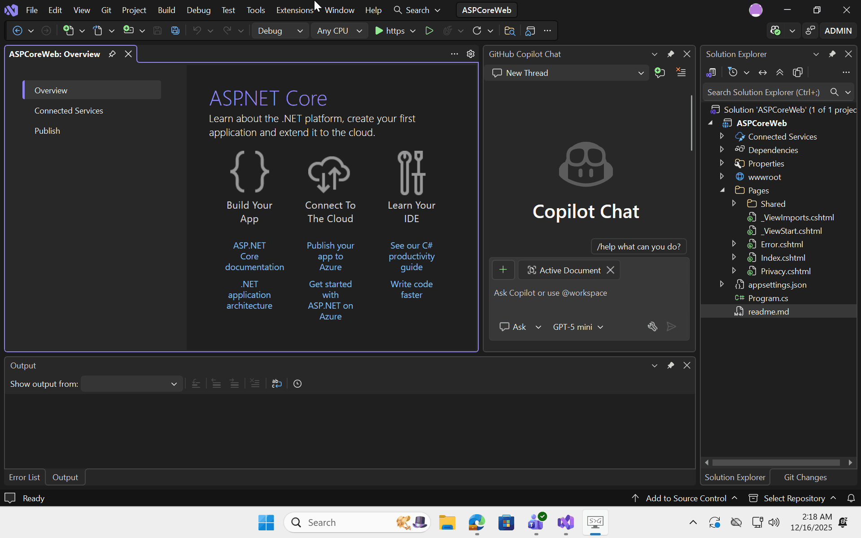Click the Copilot tools wrench icon

(x=652, y=327)
